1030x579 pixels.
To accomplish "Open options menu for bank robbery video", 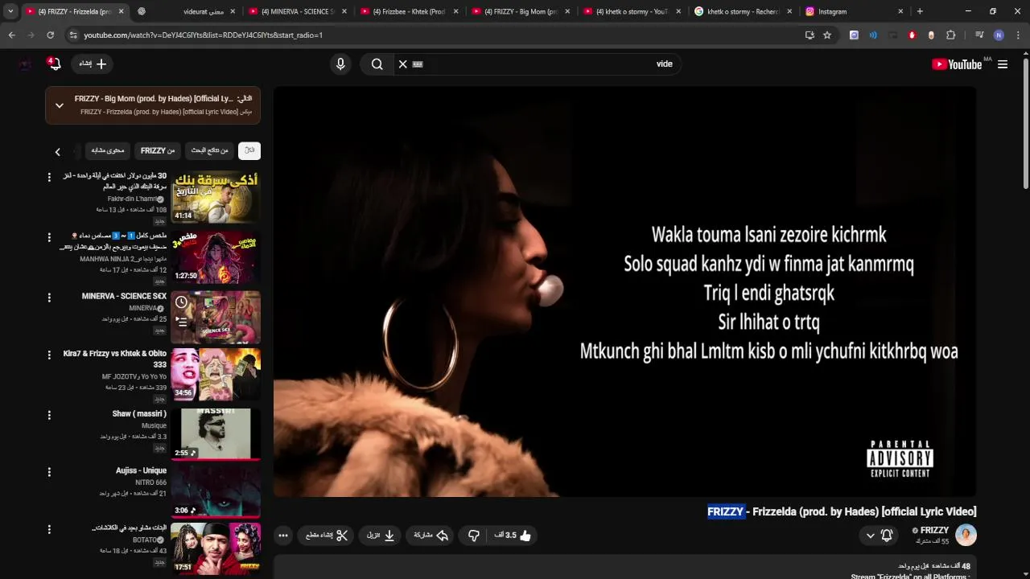I will pos(49,177).
